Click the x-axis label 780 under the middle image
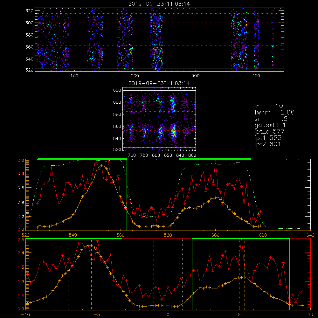 [x=144, y=156]
